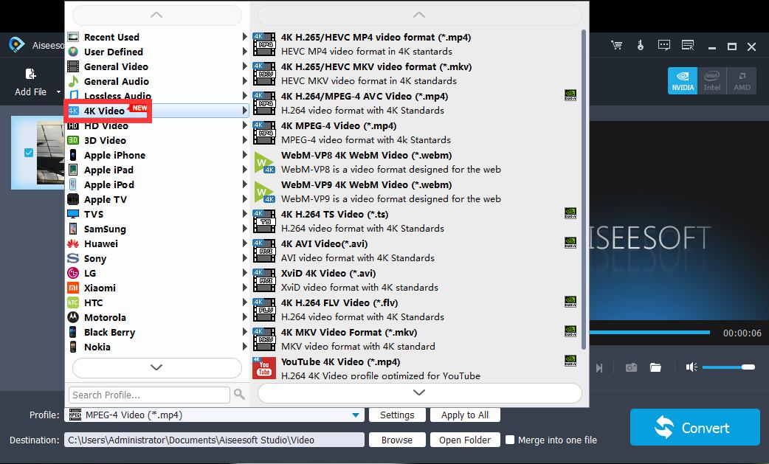Select the User Defined category
Screen dimensions: 769x464
click(x=157, y=52)
